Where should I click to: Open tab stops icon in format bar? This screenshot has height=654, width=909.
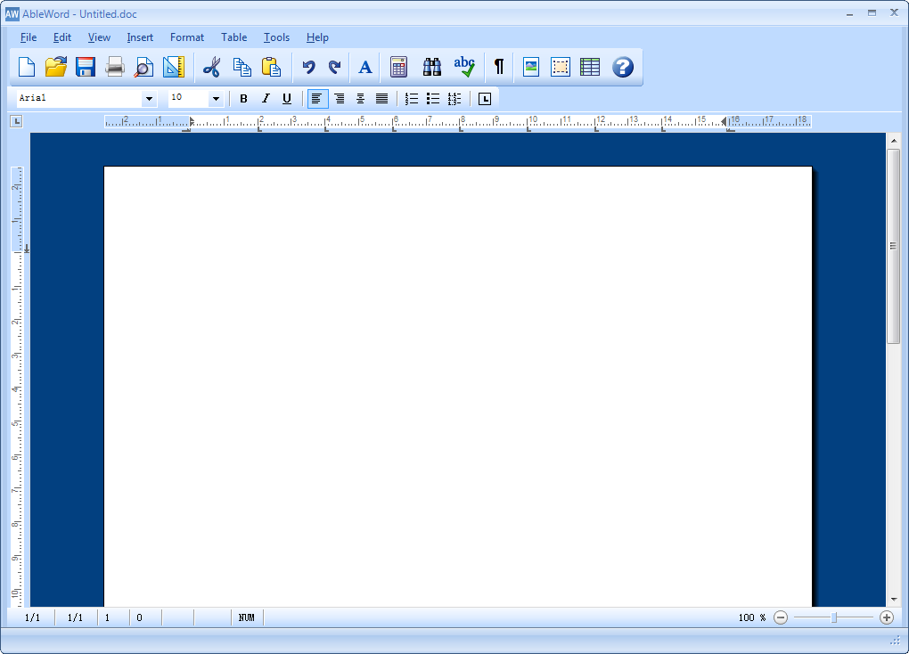(485, 99)
